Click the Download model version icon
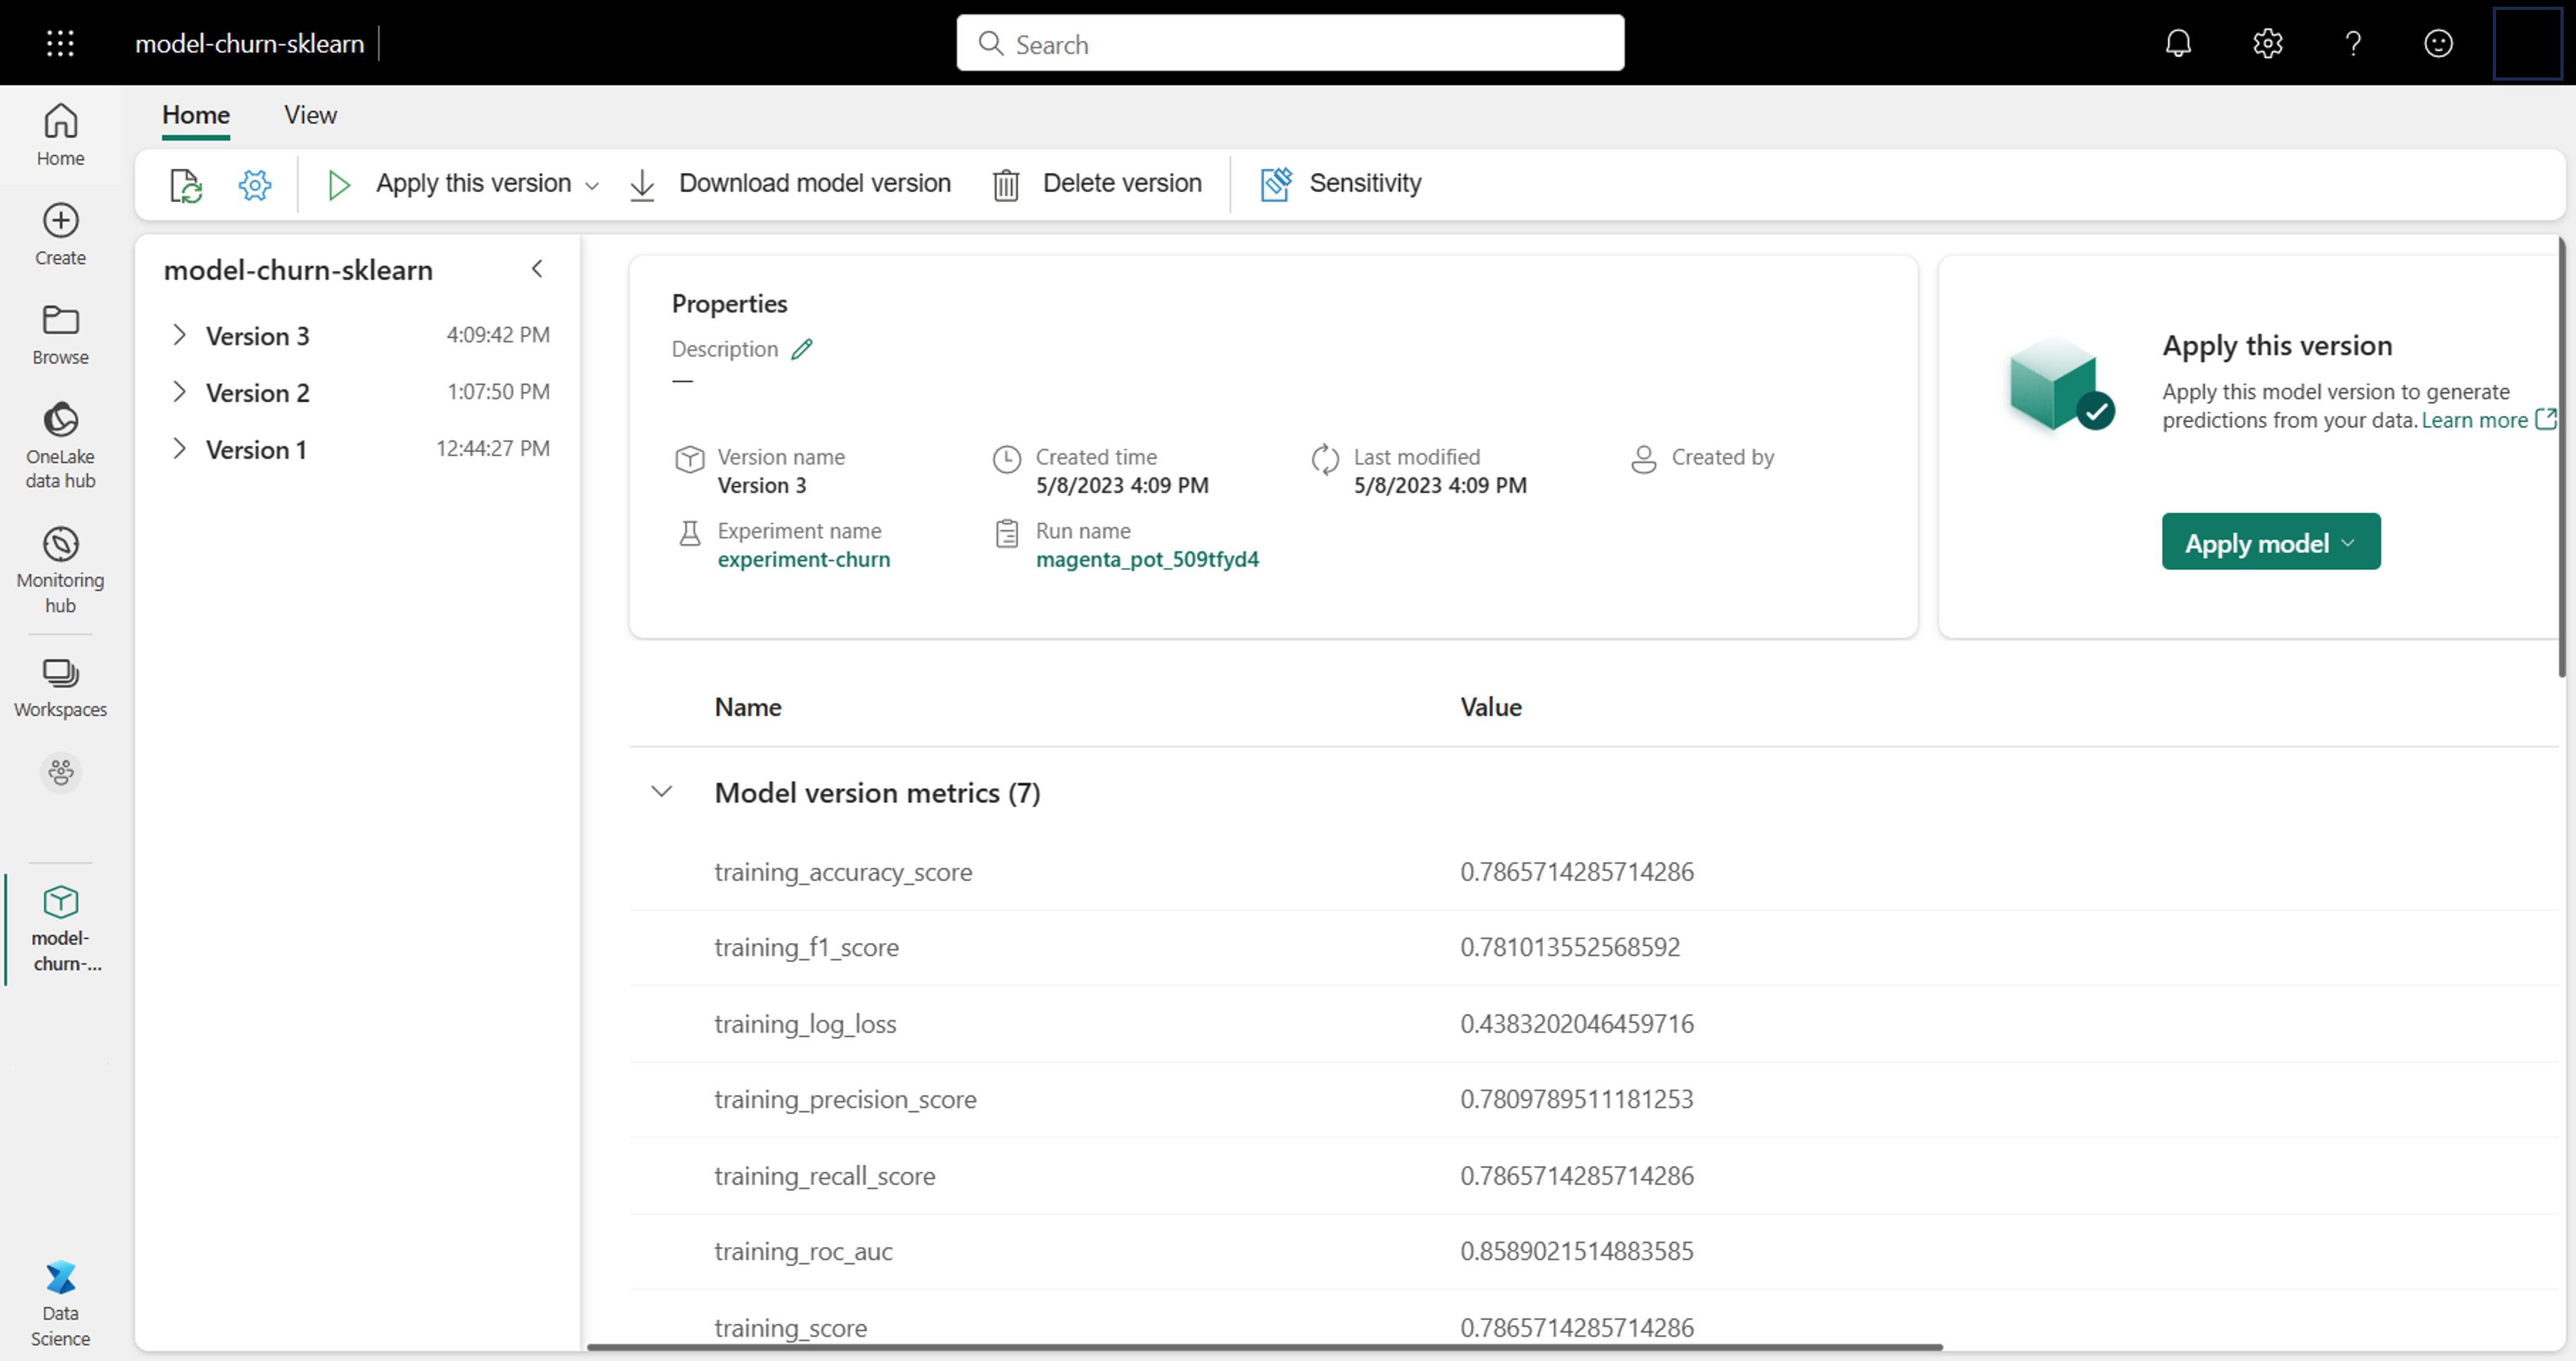Viewport: 2576px width, 1361px height. [644, 182]
